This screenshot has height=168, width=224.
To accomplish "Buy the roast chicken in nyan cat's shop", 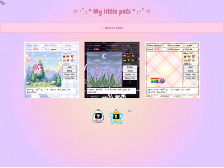I will pyautogui.click(x=189, y=56).
